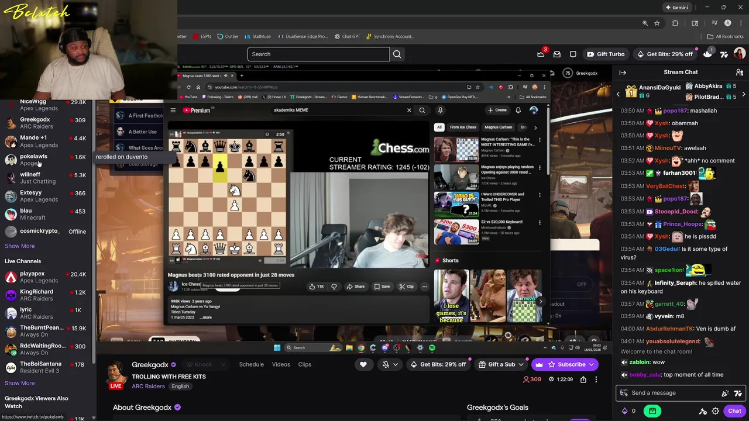Open ESPN bookmark
Screen dimensions: 749x421
(201, 36)
